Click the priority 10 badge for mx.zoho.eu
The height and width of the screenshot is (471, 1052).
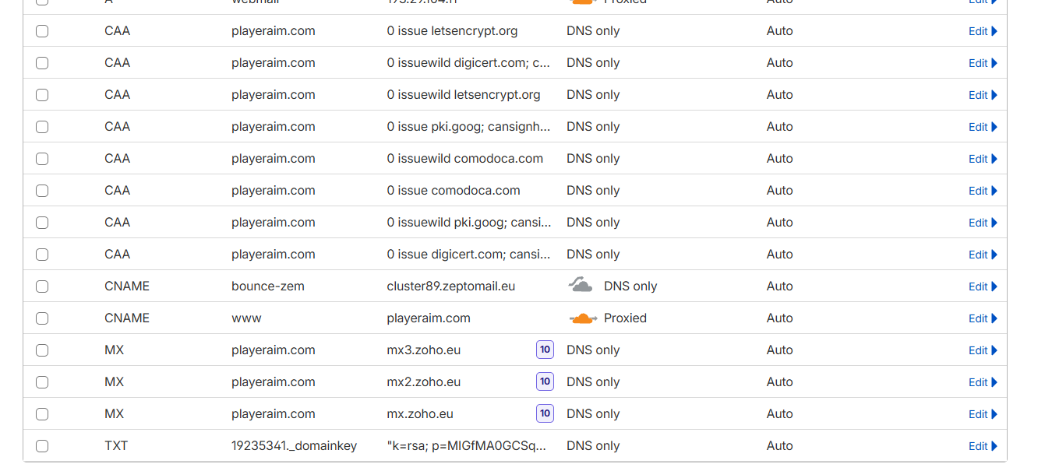[x=545, y=413]
